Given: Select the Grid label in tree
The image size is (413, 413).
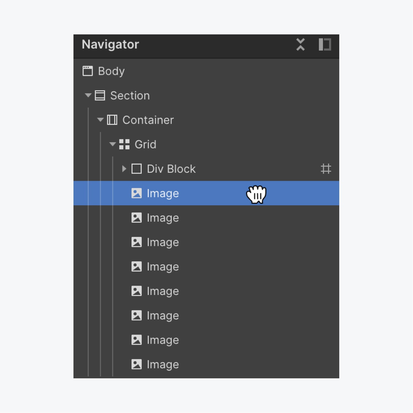Looking at the screenshot, I should tap(145, 144).
